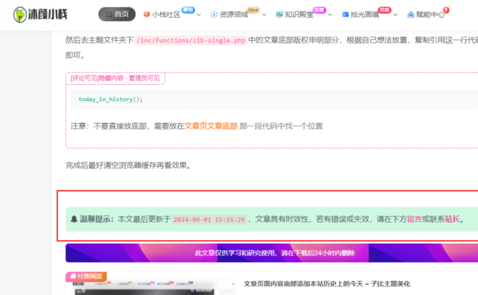
Task: Follow the 留言 link
Action: click(414, 219)
